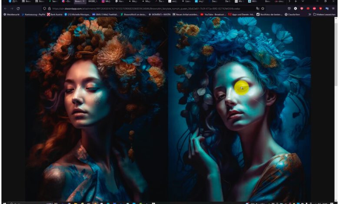Open the WOMEN'S - NVGTN bookmark
This screenshot has width=339, height=204.
(x=160, y=14)
